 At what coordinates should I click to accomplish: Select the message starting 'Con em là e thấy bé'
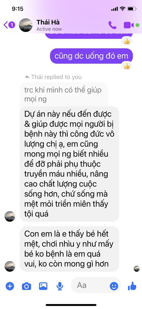coord(69,249)
